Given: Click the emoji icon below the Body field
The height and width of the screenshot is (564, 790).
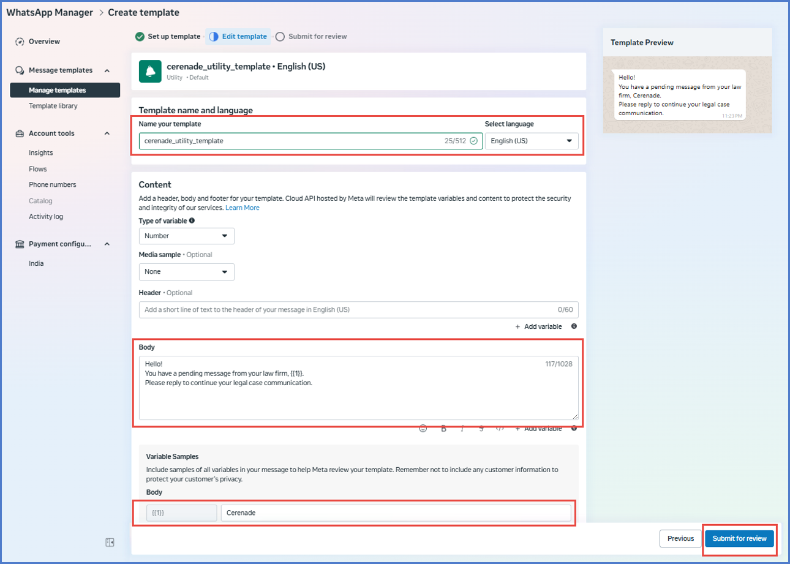Looking at the screenshot, I should click(x=423, y=429).
